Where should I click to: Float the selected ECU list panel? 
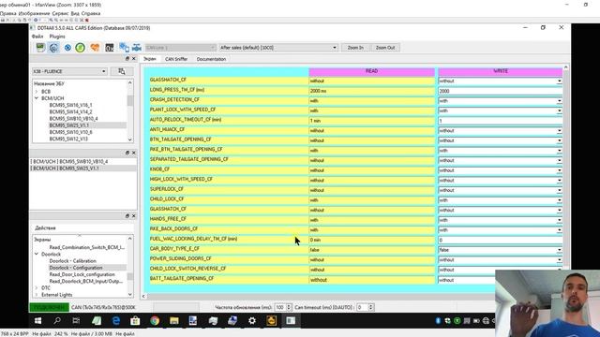[x=127, y=153]
